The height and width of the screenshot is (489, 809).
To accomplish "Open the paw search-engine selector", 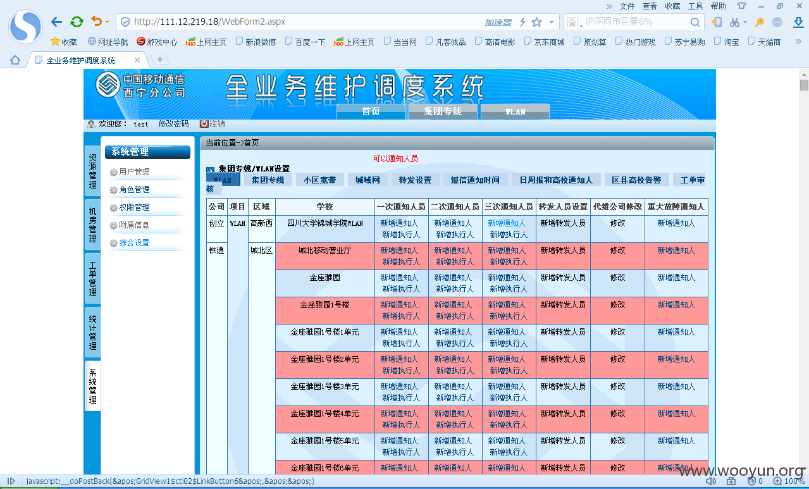I will tap(574, 22).
